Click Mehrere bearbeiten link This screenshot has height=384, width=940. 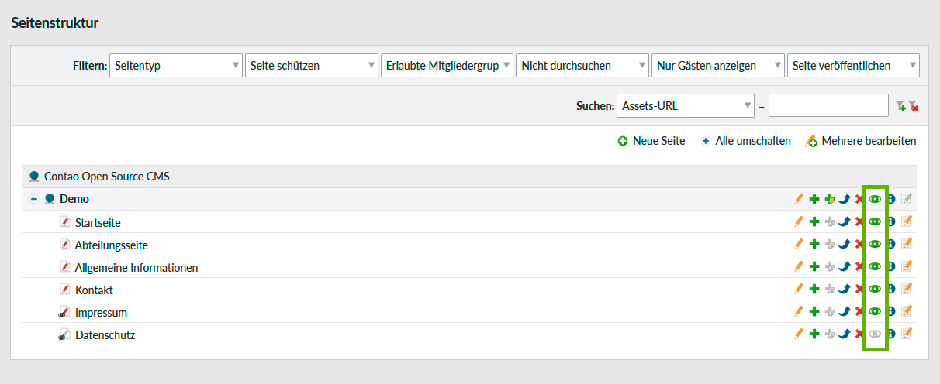[861, 141]
